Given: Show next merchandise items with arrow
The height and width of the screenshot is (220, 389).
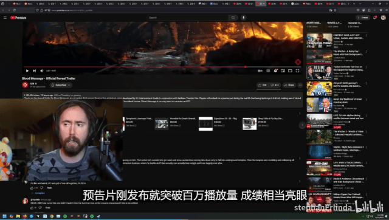Looking at the screenshot, I should pyautogui.click(x=302, y=125).
